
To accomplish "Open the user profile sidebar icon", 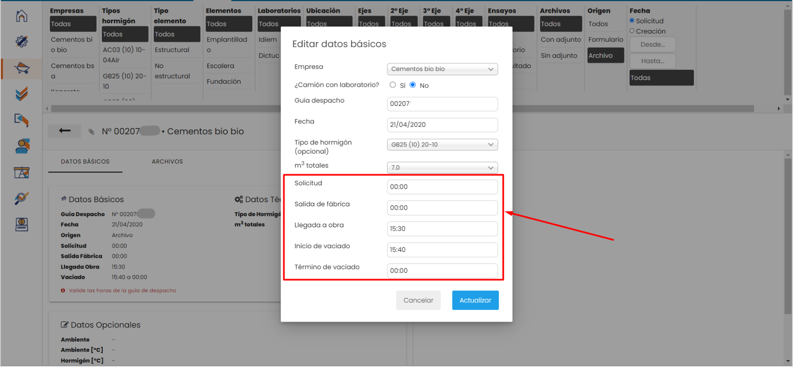I will (x=22, y=146).
